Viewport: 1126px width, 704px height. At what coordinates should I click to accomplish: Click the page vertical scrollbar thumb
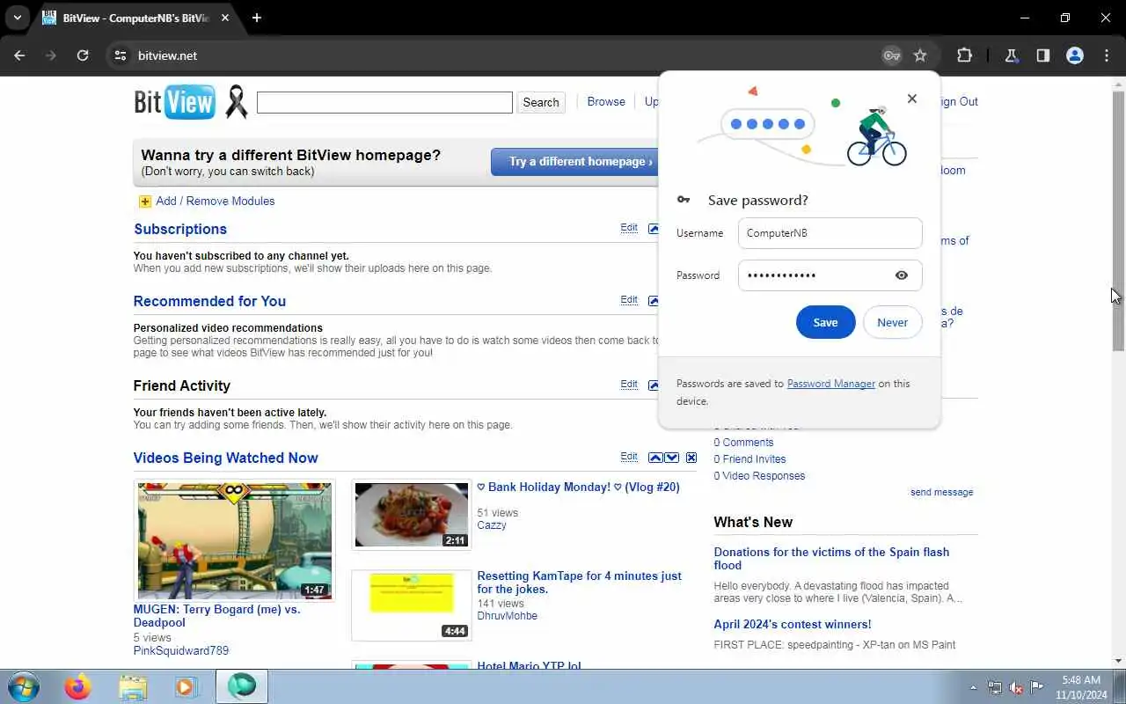[1119, 220]
